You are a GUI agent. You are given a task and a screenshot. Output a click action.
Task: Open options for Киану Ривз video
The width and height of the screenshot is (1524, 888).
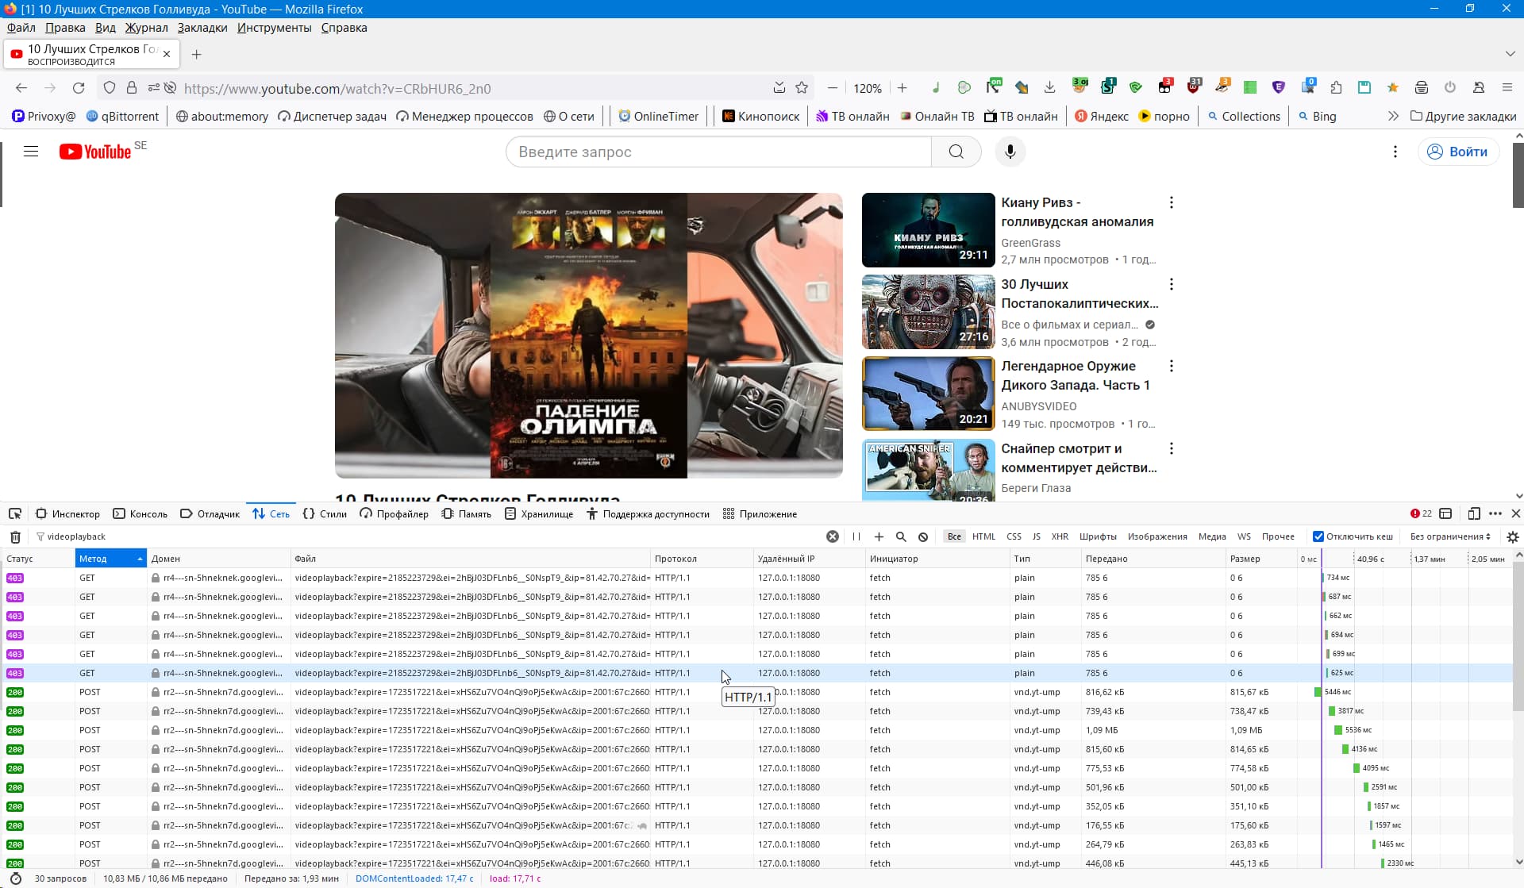[x=1171, y=202]
